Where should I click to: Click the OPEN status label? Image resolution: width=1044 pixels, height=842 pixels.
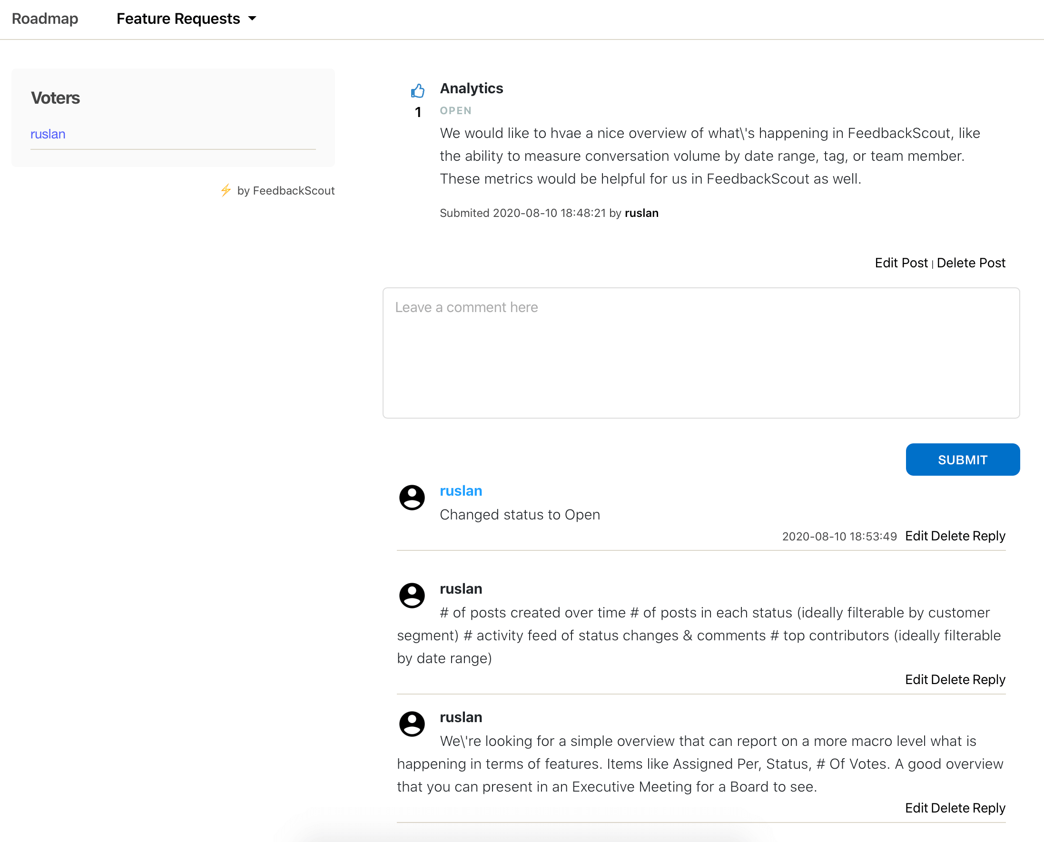455,110
